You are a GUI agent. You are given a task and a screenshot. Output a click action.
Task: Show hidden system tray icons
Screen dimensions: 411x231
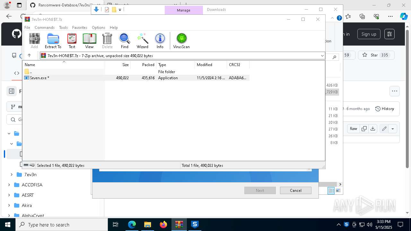coord(338,225)
